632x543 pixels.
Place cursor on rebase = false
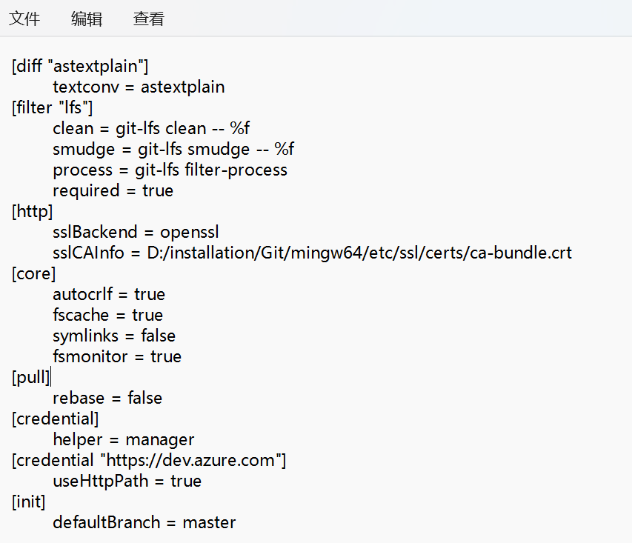point(107,399)
